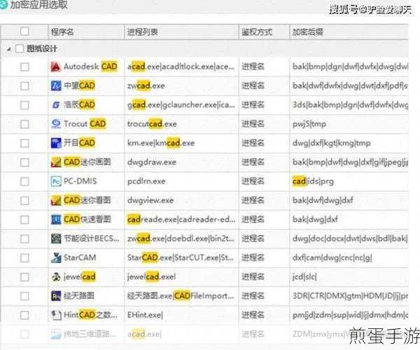Check the Trocut CAD row checkbox
The width and height of the screenshot is (420, 350).
(24, 124)
